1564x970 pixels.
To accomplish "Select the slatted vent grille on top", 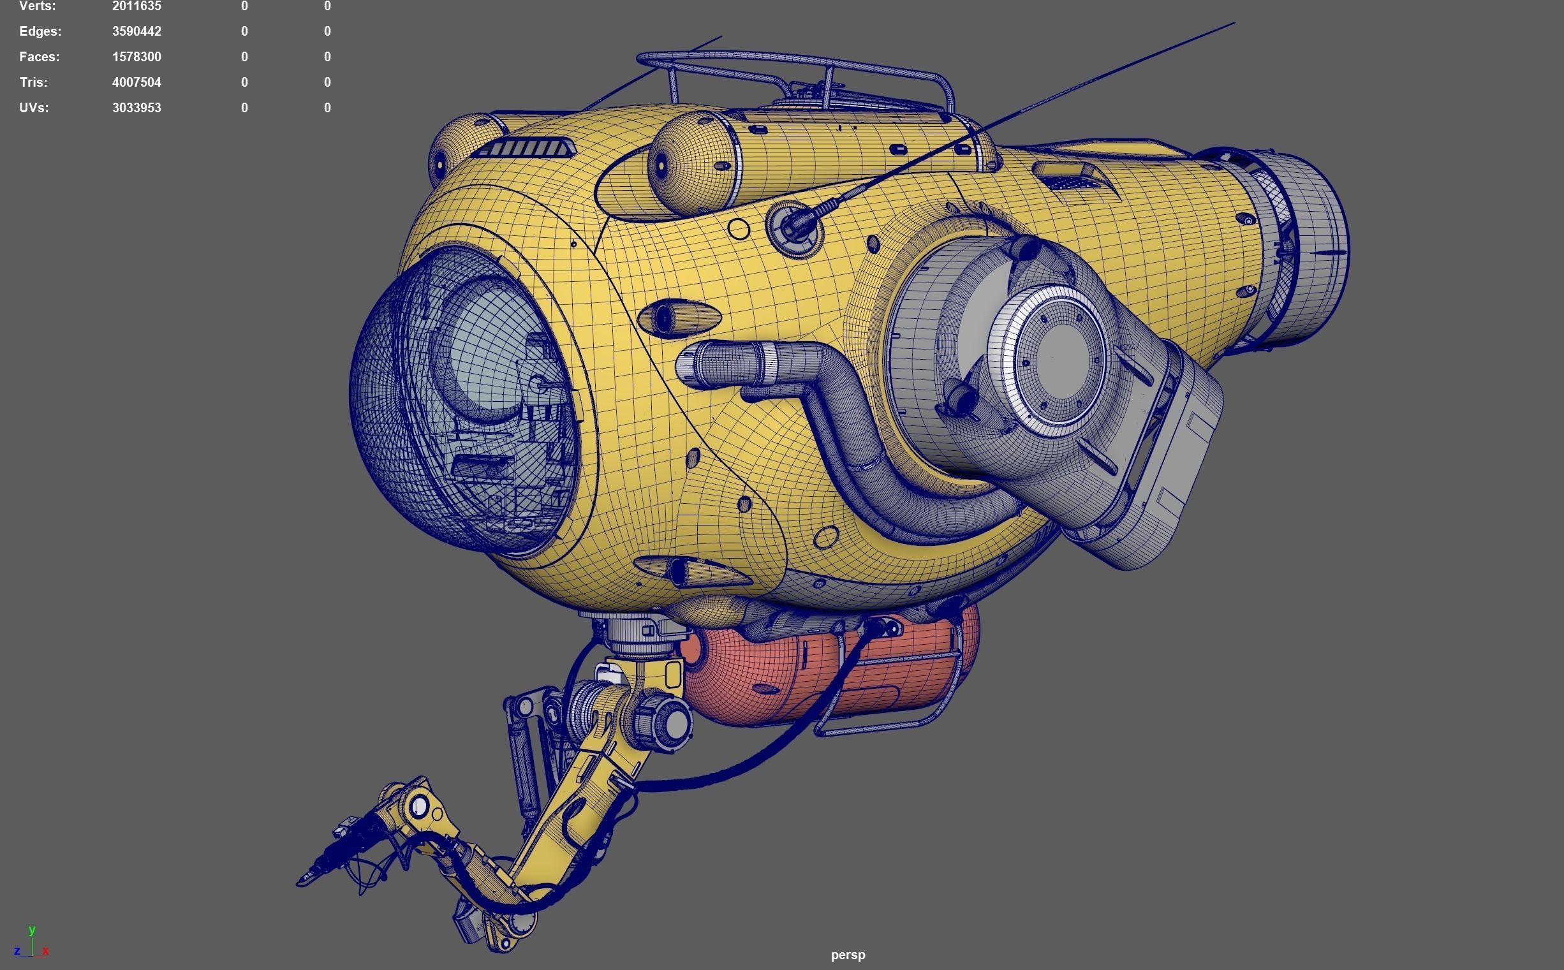I will 526,149.
